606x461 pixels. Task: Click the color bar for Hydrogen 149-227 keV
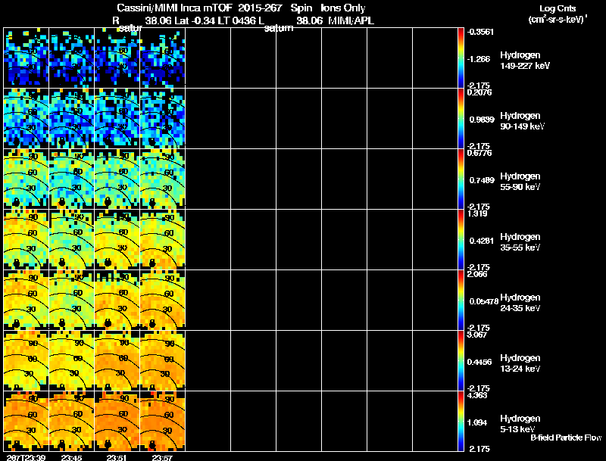pos(461,58)
